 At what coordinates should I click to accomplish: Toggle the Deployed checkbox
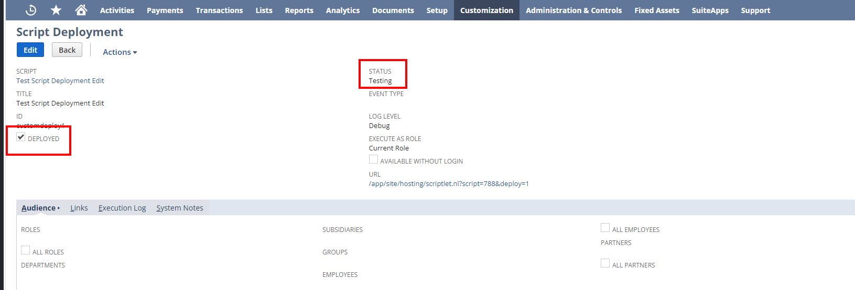[x=21, y=137]
